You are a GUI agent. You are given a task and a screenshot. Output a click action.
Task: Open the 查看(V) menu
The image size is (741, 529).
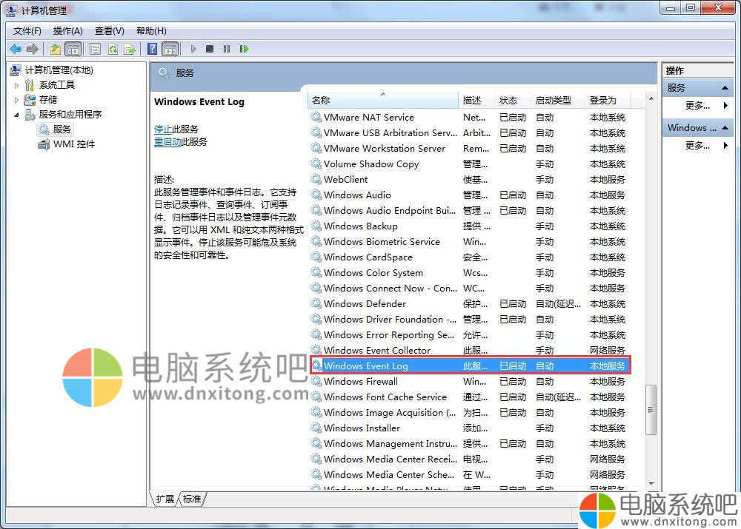click(x=109, y=31)
